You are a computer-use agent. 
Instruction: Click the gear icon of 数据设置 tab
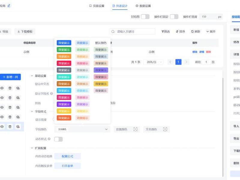tap(137, 6)
